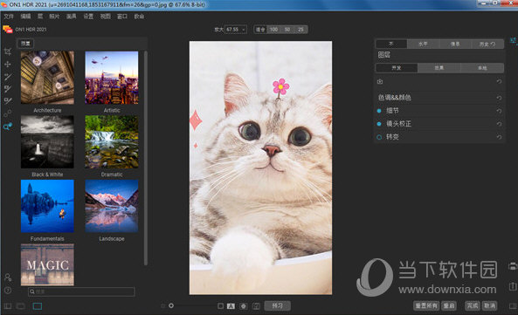Select the greyed-out linked-circles tool

pyautogui.click(x=8, y=113)
